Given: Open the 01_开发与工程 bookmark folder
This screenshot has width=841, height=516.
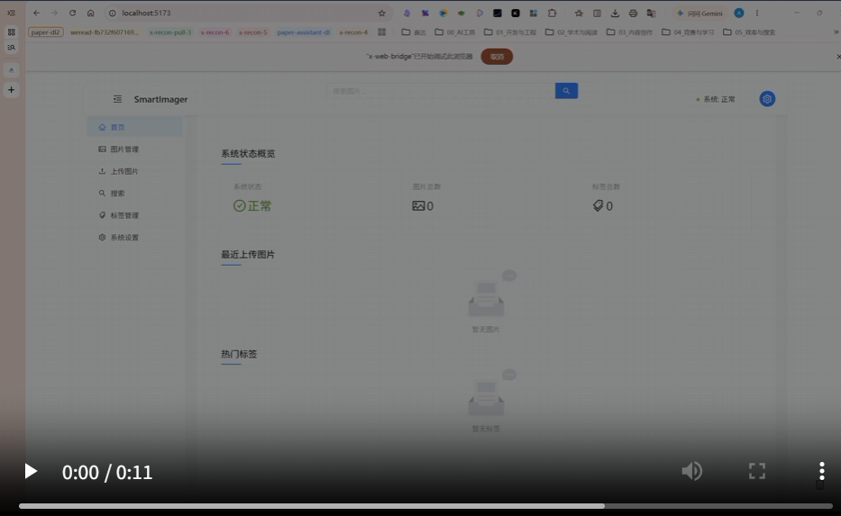Looking at the screenshot, I should (510, 32).
